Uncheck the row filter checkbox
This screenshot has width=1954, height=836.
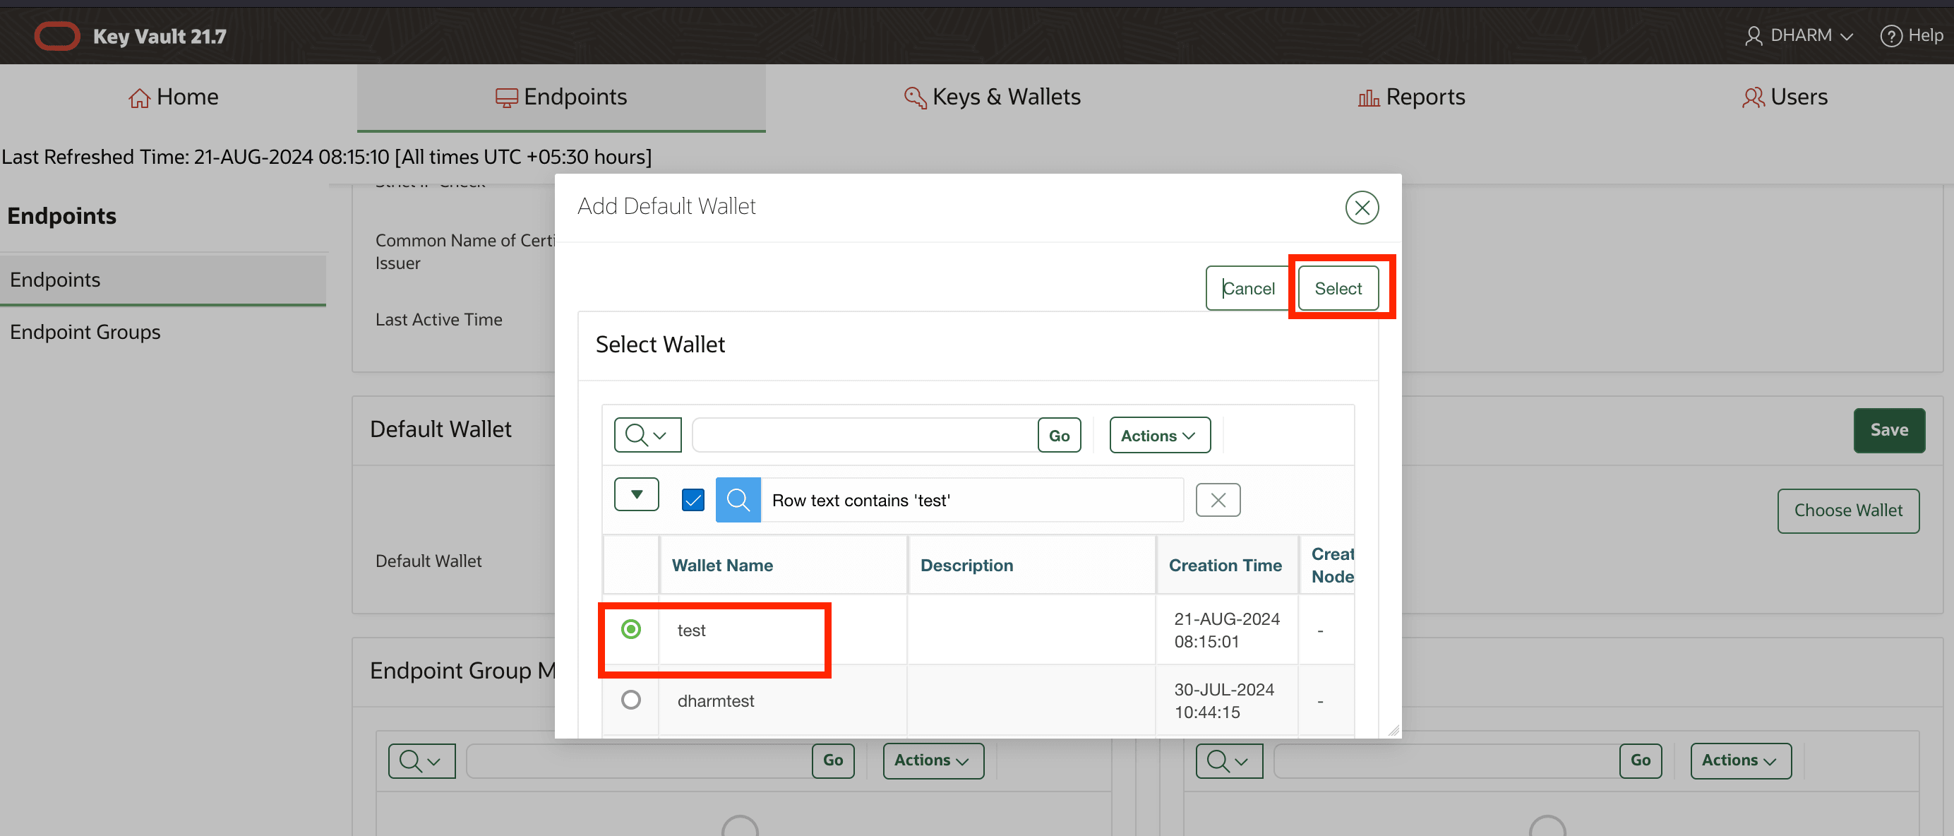(x=693, y=499)
